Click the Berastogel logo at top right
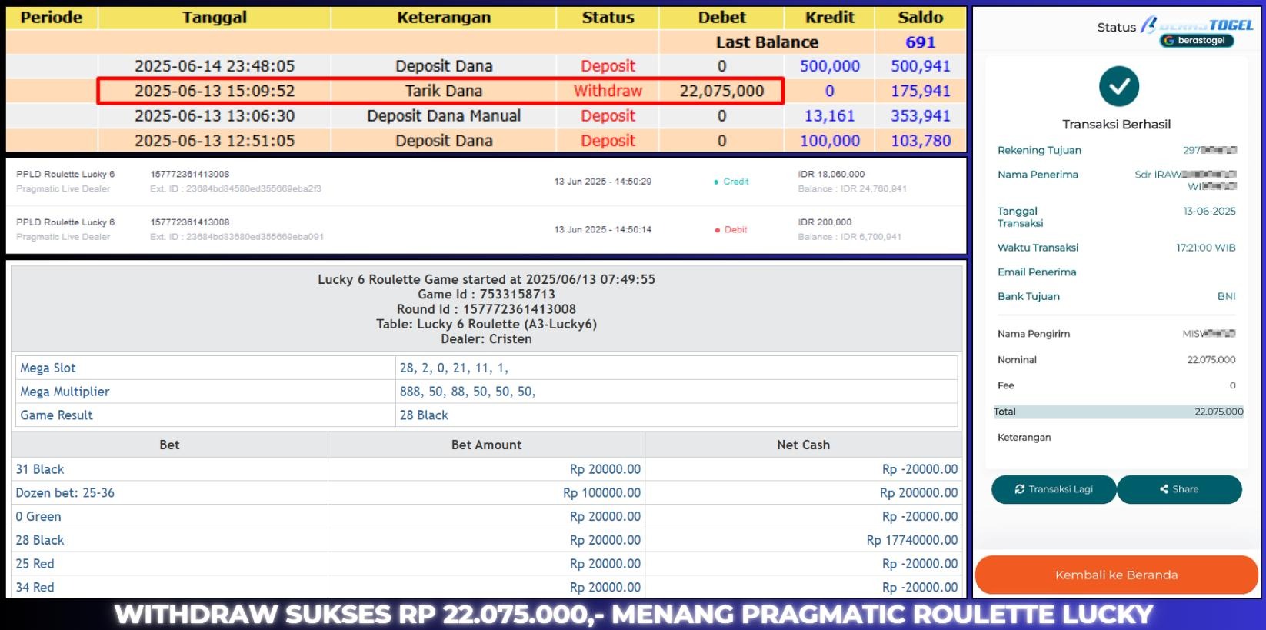Viewport: 1266px width, 630px height. [1197, 25]
